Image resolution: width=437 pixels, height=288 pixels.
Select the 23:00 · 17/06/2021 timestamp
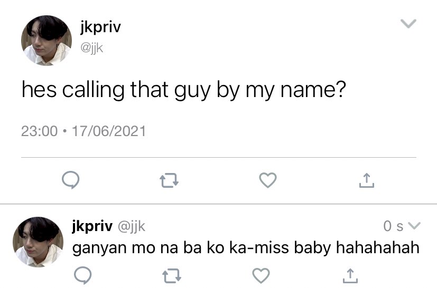pyautogui.click(x=83, y=131)
